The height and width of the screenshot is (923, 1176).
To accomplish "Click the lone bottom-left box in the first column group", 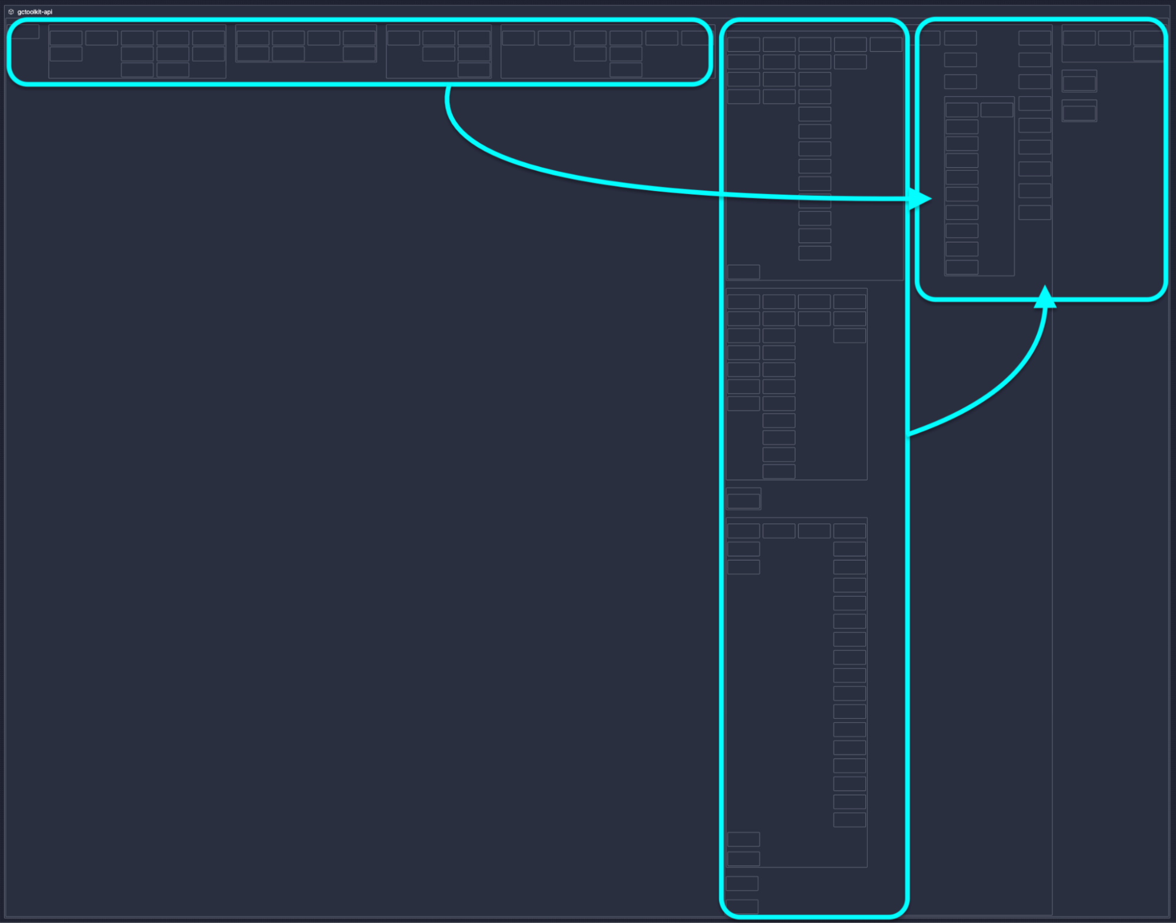I will pos(744,271).
